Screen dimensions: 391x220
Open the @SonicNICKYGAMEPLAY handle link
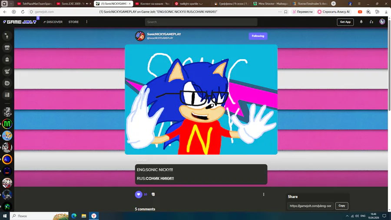pos(160,38)
